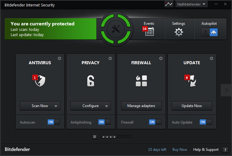232x156 pixels.
Task: Open the main Settings gear
Action: click(x=179, y=32)
